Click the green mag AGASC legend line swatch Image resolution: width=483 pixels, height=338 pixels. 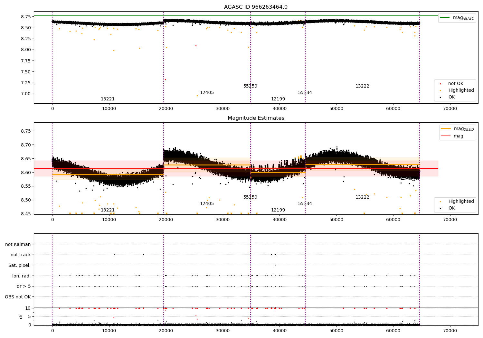445,18
